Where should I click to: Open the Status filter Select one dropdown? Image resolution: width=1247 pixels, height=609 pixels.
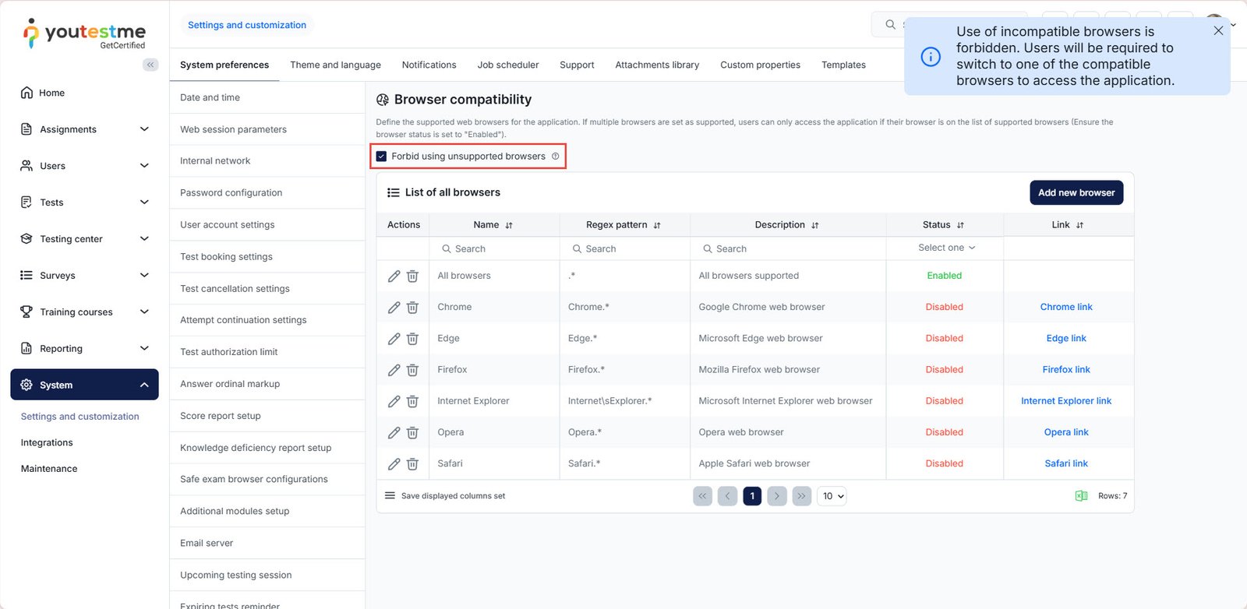945,248
